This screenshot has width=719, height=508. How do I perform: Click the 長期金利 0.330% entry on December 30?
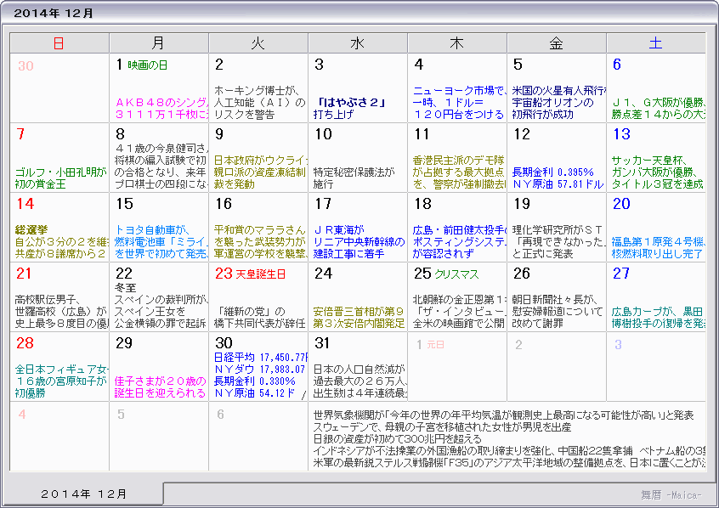point(254,381)
